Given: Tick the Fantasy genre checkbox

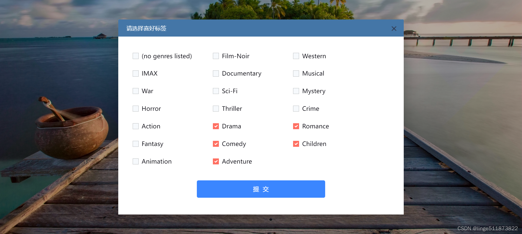Looking at the screenshot, I should tap(136, 144).
